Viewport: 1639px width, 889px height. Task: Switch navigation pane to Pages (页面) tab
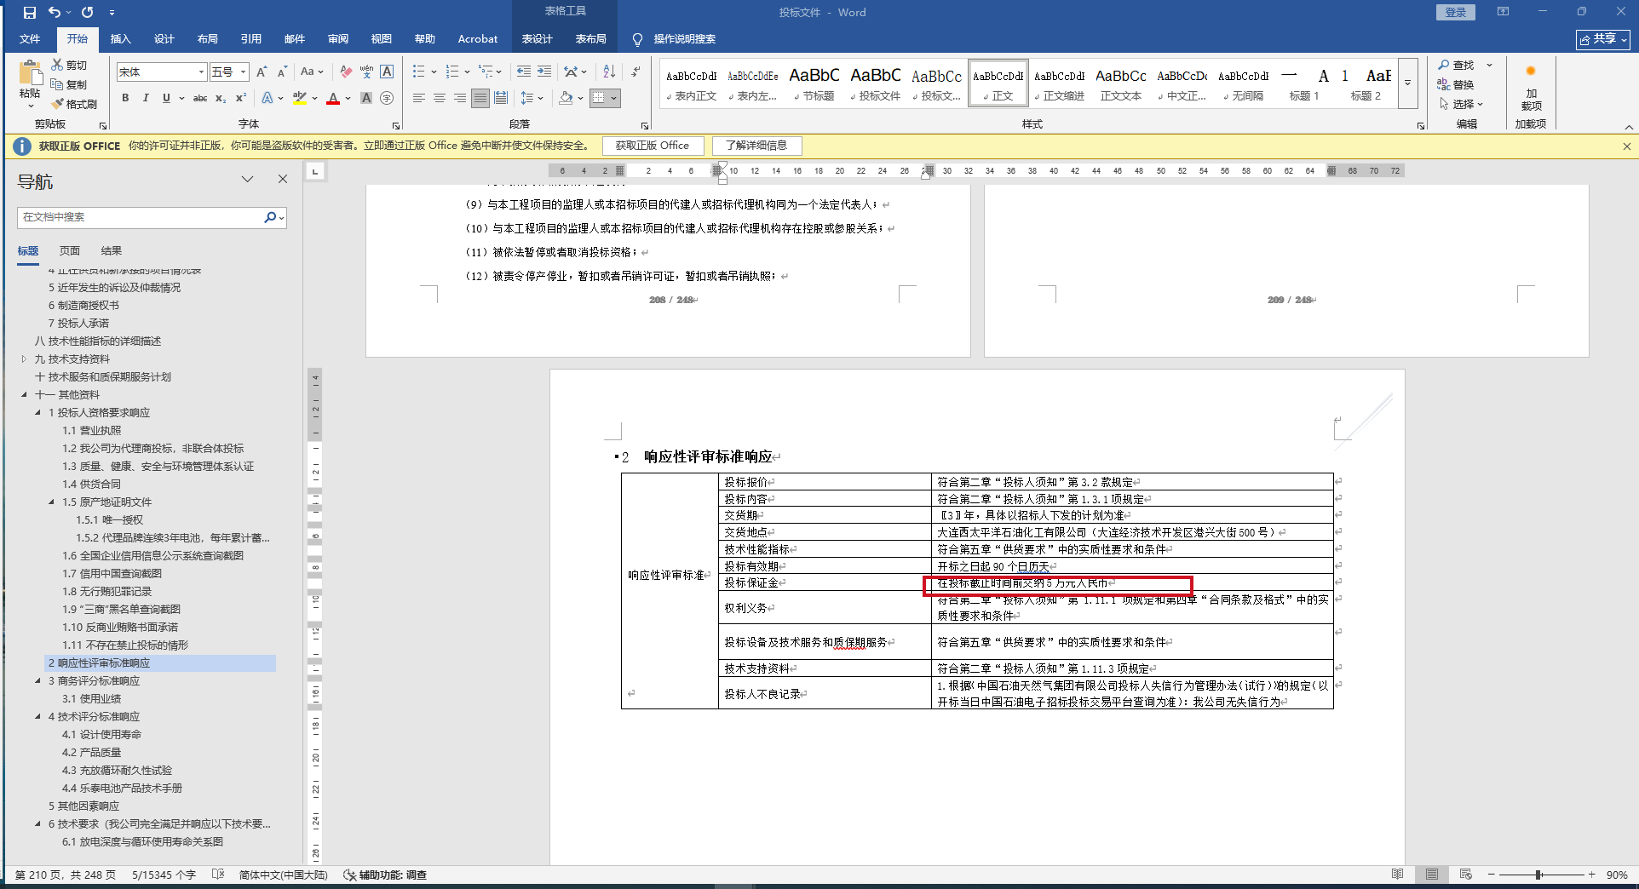(x=70, y=251)
